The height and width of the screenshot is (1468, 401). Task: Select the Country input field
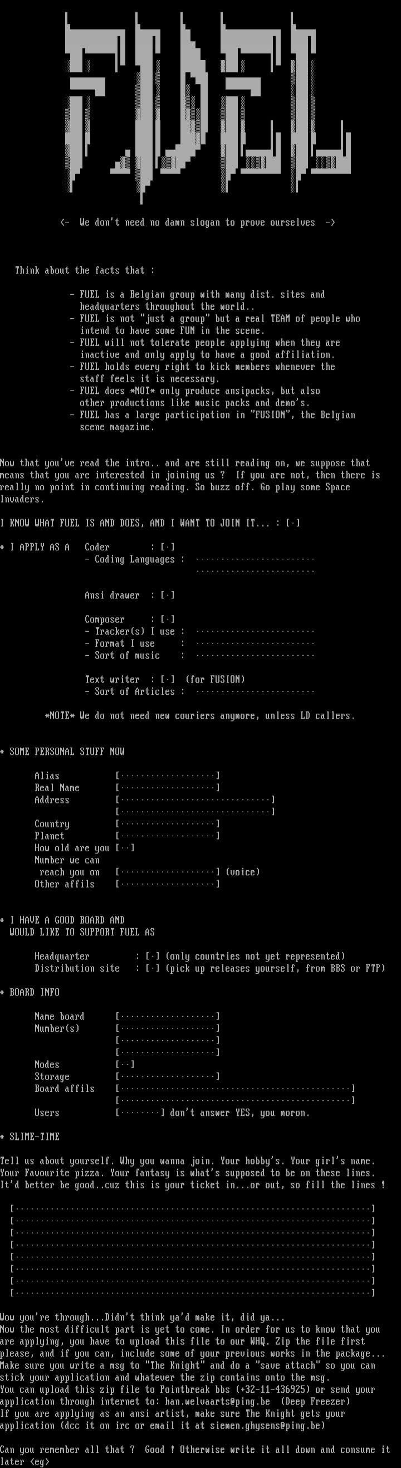click(x=168, y=823)
